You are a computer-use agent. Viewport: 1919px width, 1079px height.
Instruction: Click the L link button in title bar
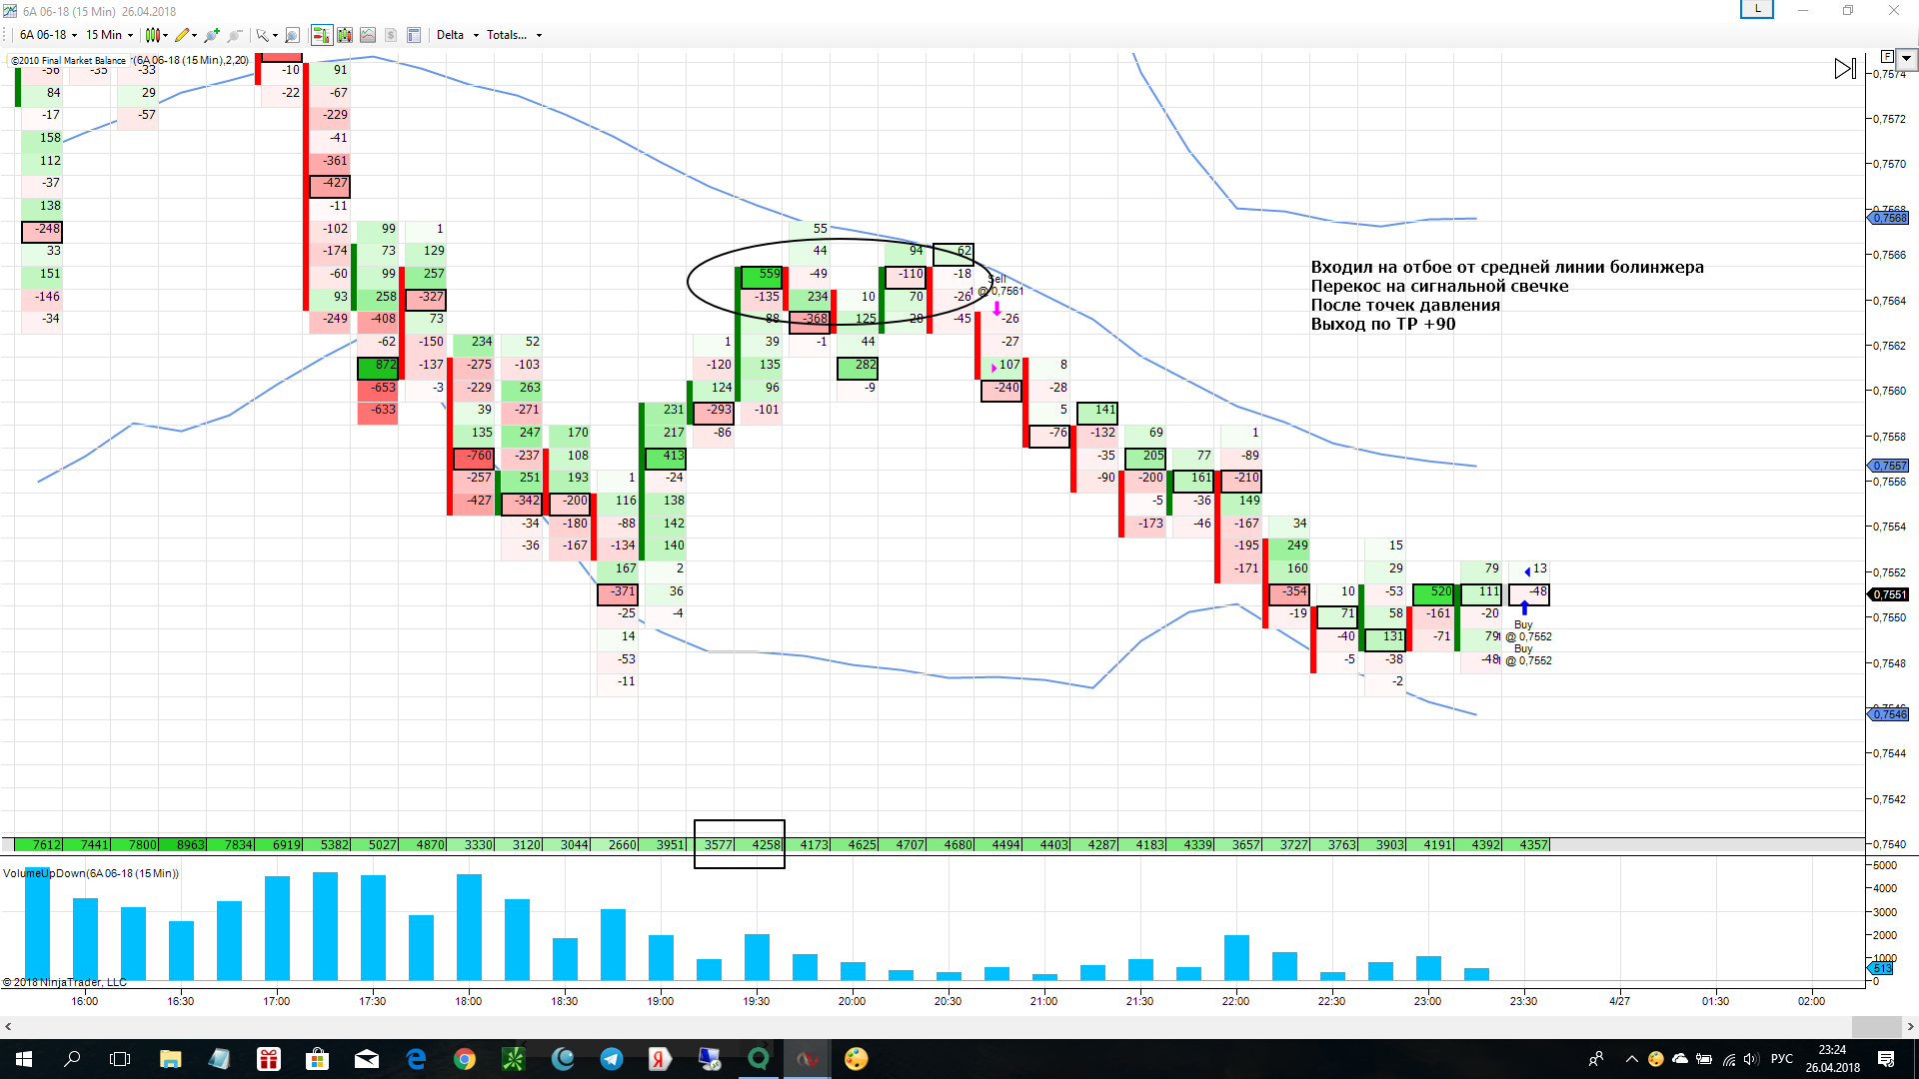coord(1756,9)
